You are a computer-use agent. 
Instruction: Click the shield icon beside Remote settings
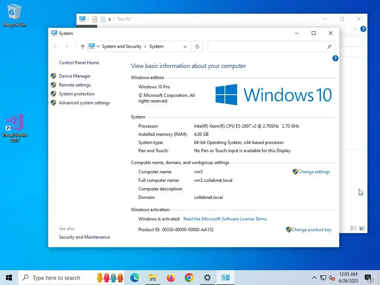(53, 85)
